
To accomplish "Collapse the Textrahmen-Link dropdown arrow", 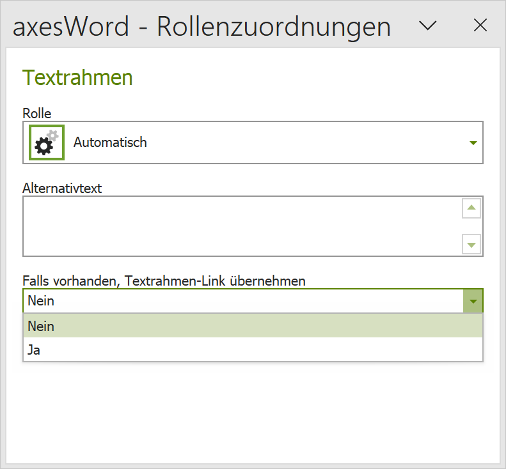I will 473,301.
